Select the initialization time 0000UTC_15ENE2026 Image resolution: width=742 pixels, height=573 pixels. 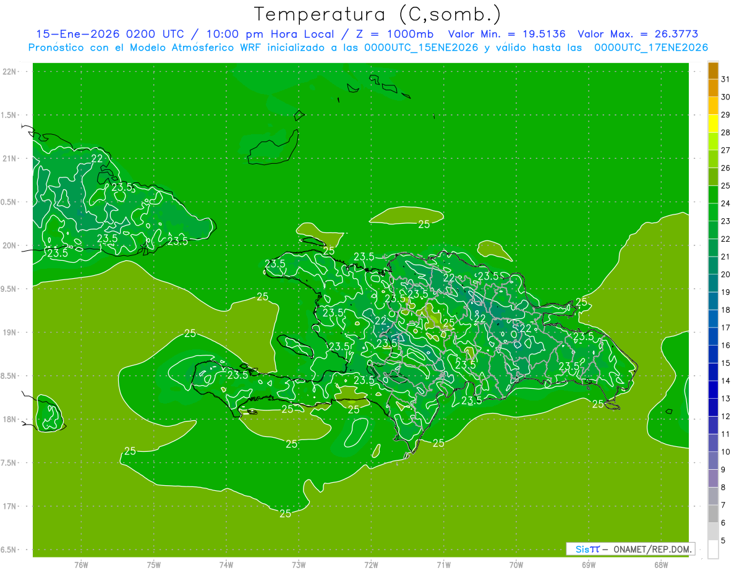click(x=421, y=48)
